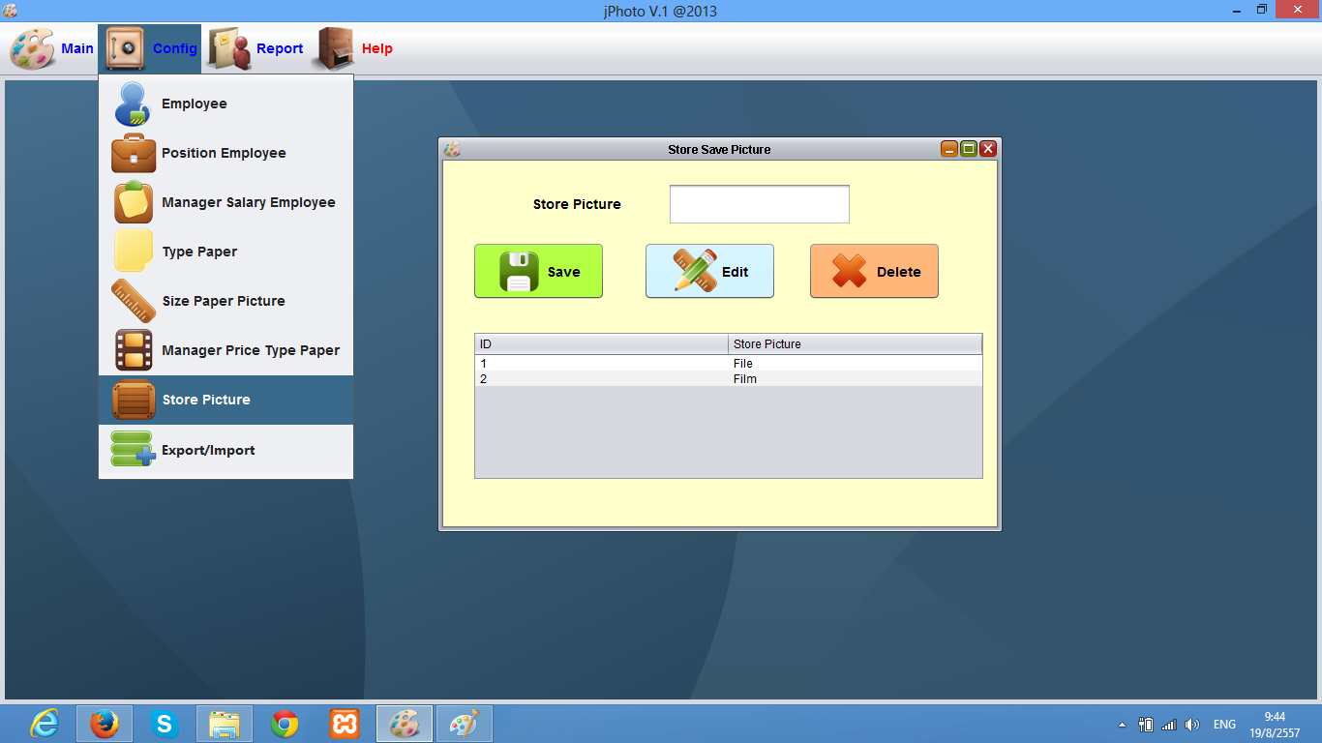Open Skype from the taskbar
Viewport: 1322px width, 743px height.
[x=165, y=724]
